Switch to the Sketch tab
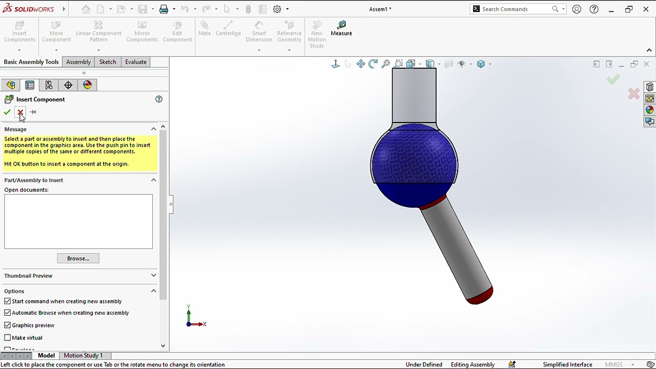This screenshot has height=369, width=656. click(x=108, y=62)
